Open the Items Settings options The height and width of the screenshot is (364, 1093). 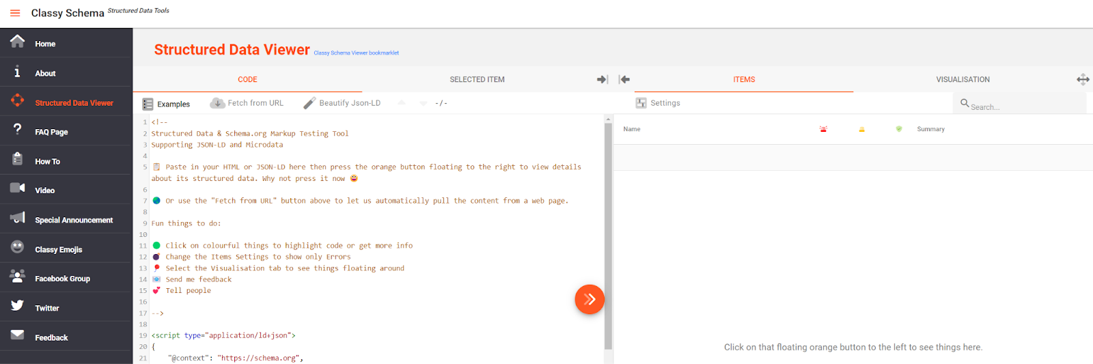tap(659, 103)
